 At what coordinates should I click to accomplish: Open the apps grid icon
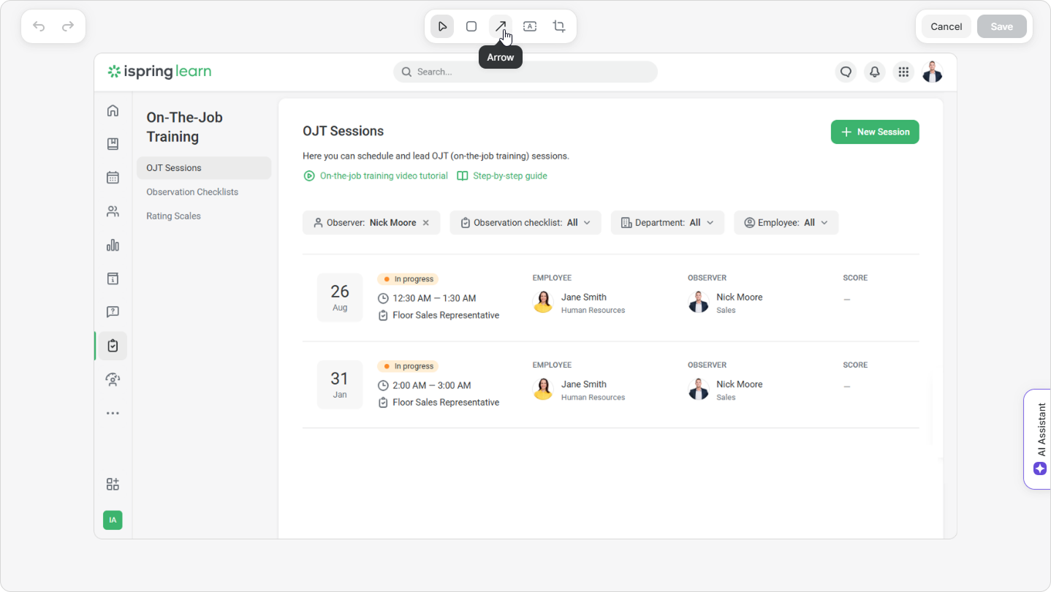tap(903, 72)
